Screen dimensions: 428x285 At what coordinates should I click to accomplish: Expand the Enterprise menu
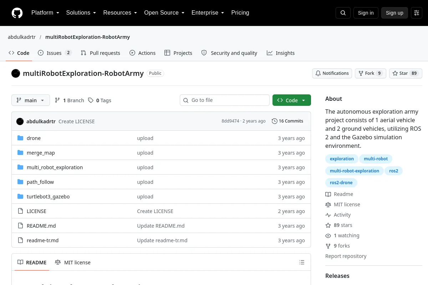pos(208,13)
